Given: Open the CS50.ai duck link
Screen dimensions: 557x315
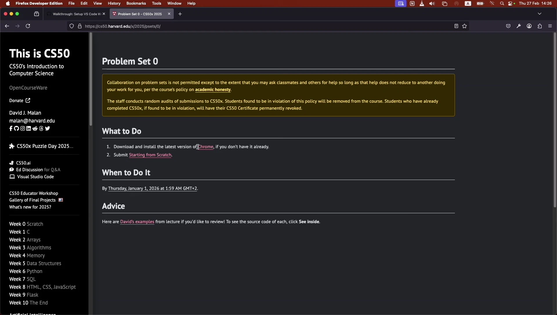Looking at the screenshot, I should click(20, 163).
